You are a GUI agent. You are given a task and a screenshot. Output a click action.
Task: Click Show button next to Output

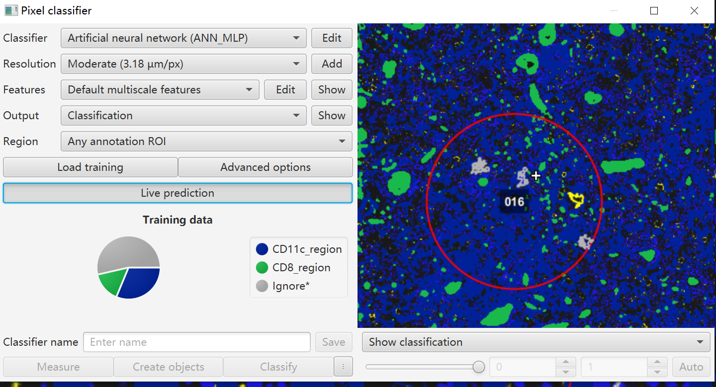point(332,116)
